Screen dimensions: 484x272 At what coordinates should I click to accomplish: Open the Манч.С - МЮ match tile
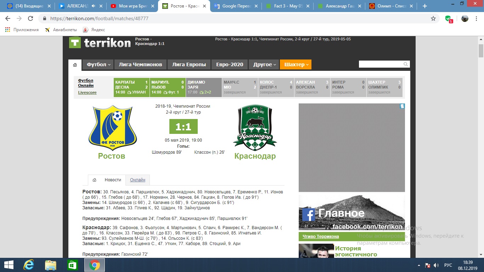[240, 87]
